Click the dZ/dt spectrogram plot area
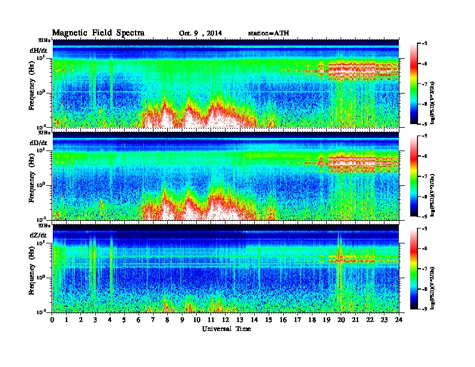 (226, 269)
